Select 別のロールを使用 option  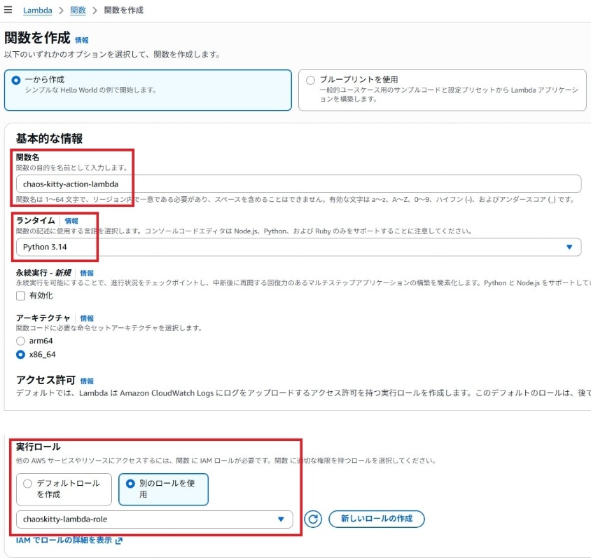click(130, 484)
